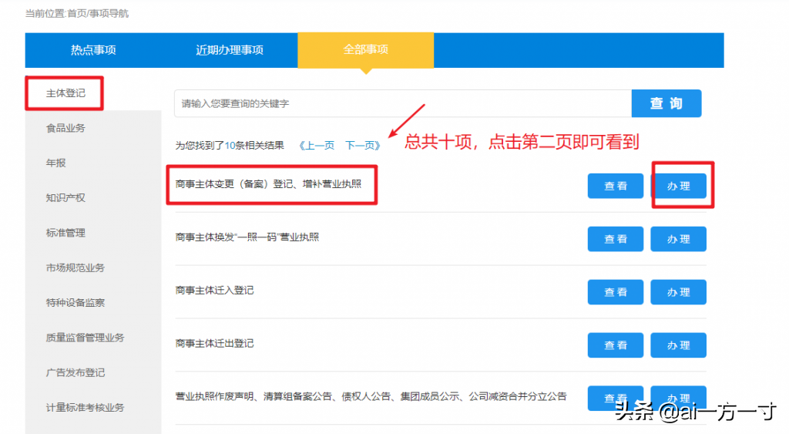Focus the keyword search input field
This screenshot has width=789, height=434.
pos(402,104)
